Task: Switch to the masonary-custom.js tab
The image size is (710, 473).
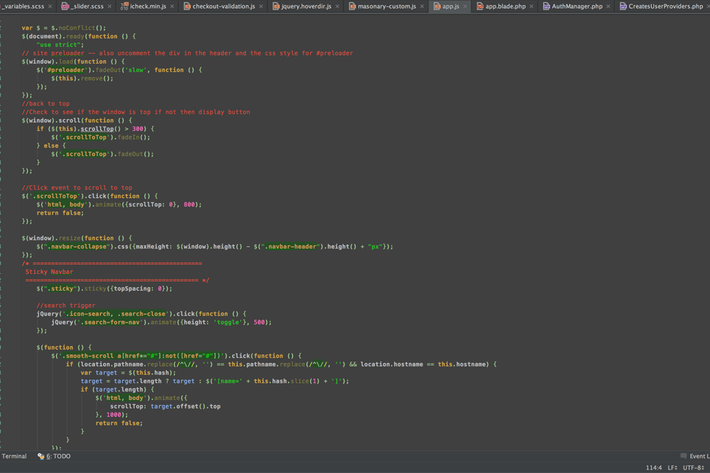Action: (x=386, y=6)
